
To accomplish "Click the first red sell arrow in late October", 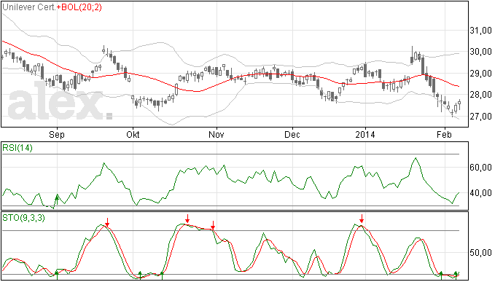I will pyautogui.click(x=187, y=219).
